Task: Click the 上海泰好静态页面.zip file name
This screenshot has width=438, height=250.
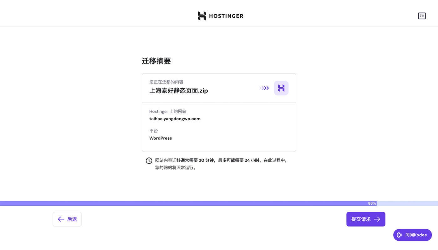Action: pyautogui.click(x=178, y=91)
